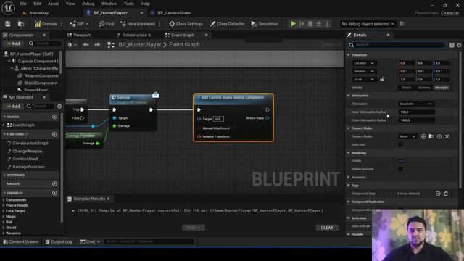The image size is (464, 261).
Task: Click the graph navigate back arrow
Action: [x=86, y=45]
